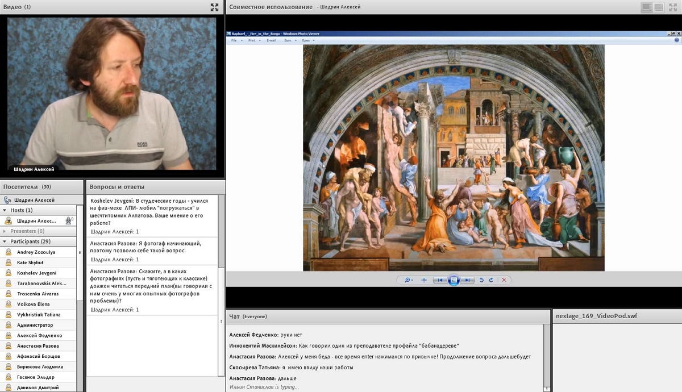This screenshot has height=392, width=682.
Task: Click user icon of Kate Shybut
Action: 9,262
